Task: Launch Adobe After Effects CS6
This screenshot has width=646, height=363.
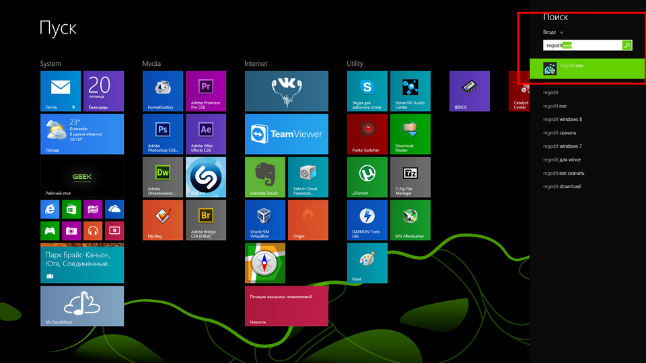Action: point(206,134)
